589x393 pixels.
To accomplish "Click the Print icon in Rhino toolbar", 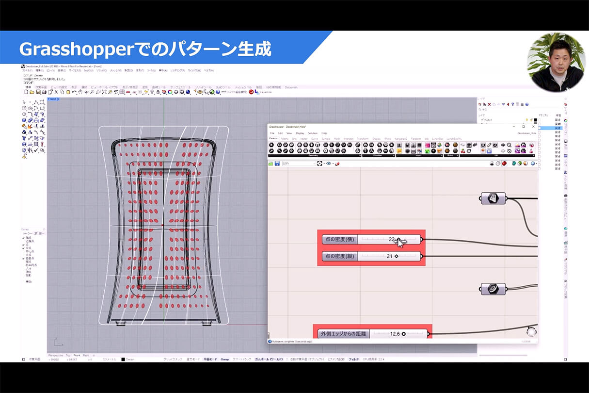I will [44, 92].
